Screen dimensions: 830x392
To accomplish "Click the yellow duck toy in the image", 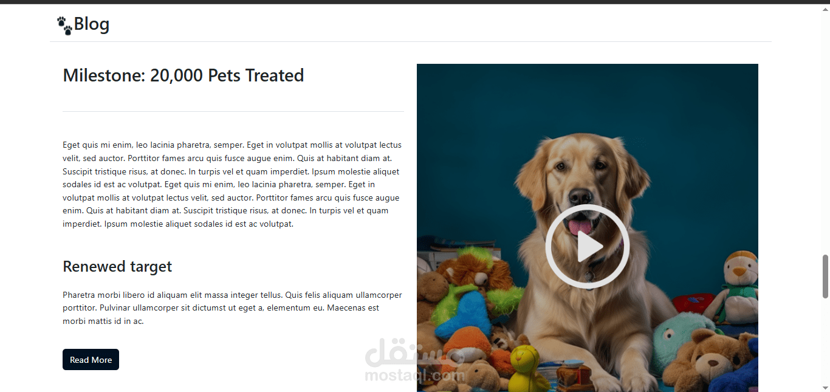I will coord(526,368).
